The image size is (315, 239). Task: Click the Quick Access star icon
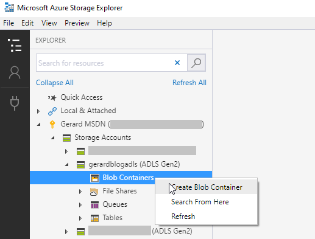tap(52, 98)
